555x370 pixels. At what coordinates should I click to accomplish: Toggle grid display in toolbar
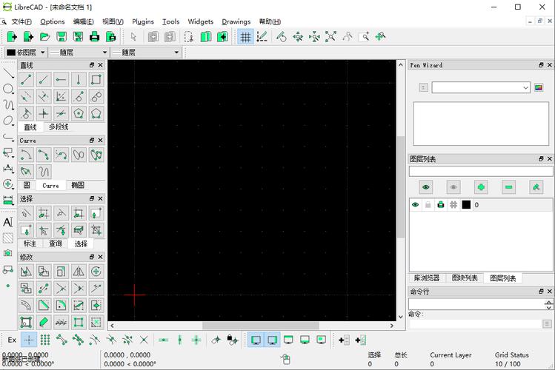click(x=245, y=36)
